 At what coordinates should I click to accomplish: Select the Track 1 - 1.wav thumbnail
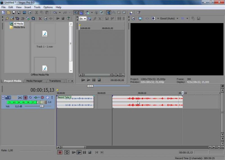(45, 34)
